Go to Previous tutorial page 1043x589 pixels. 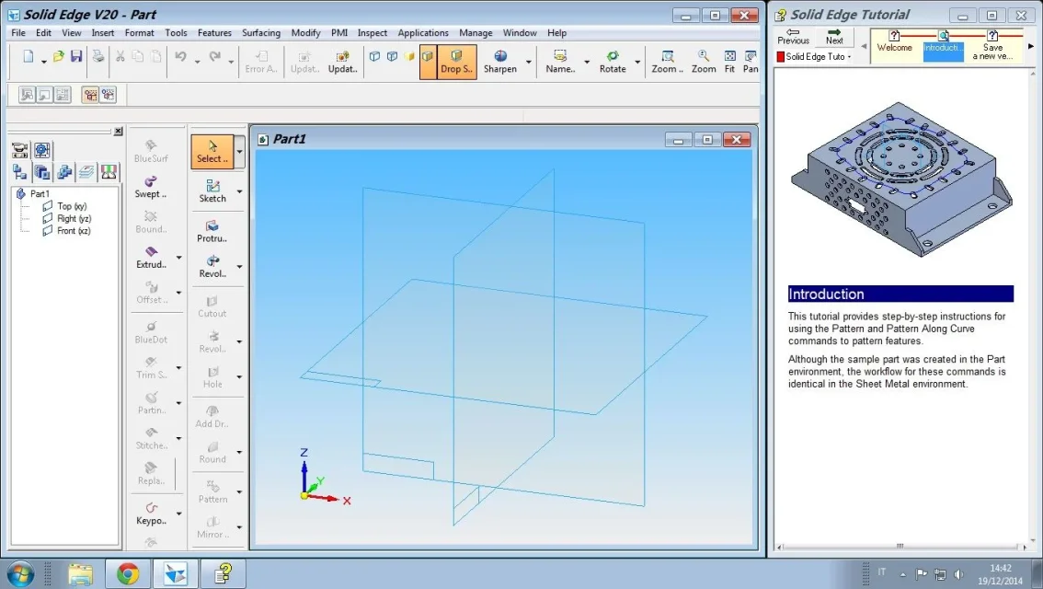click(793, 37)
